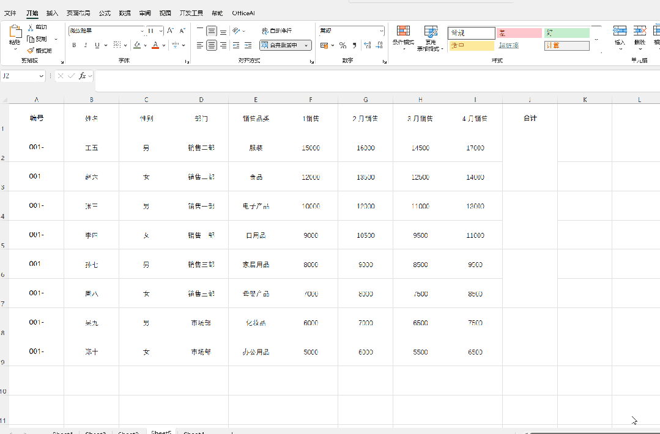
Task: Open the Merge & Center dropdown arrow
Action: 306,45
